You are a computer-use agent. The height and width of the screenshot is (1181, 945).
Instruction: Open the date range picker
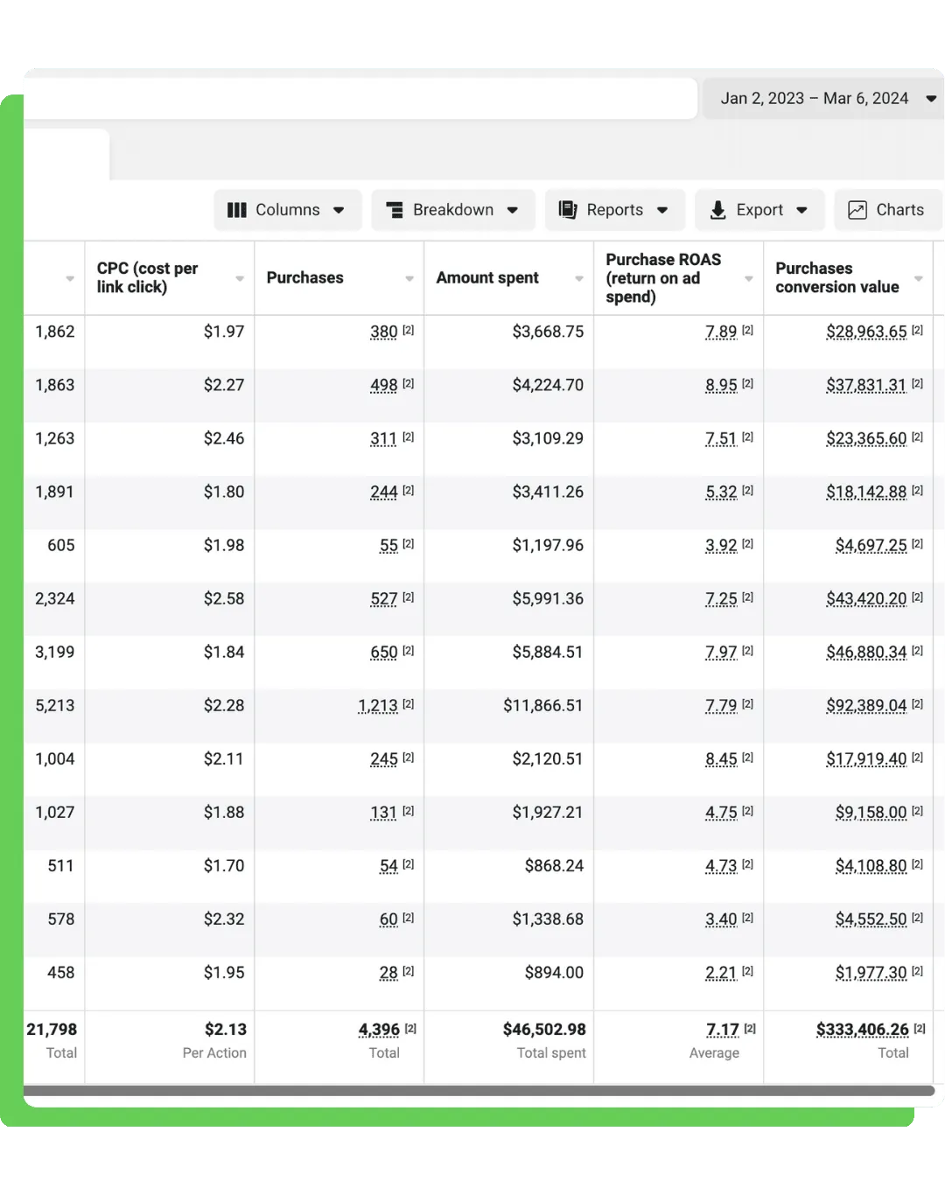point(823,99)
